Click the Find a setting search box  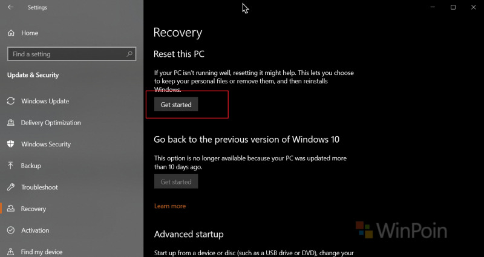[x=71, y=54]
